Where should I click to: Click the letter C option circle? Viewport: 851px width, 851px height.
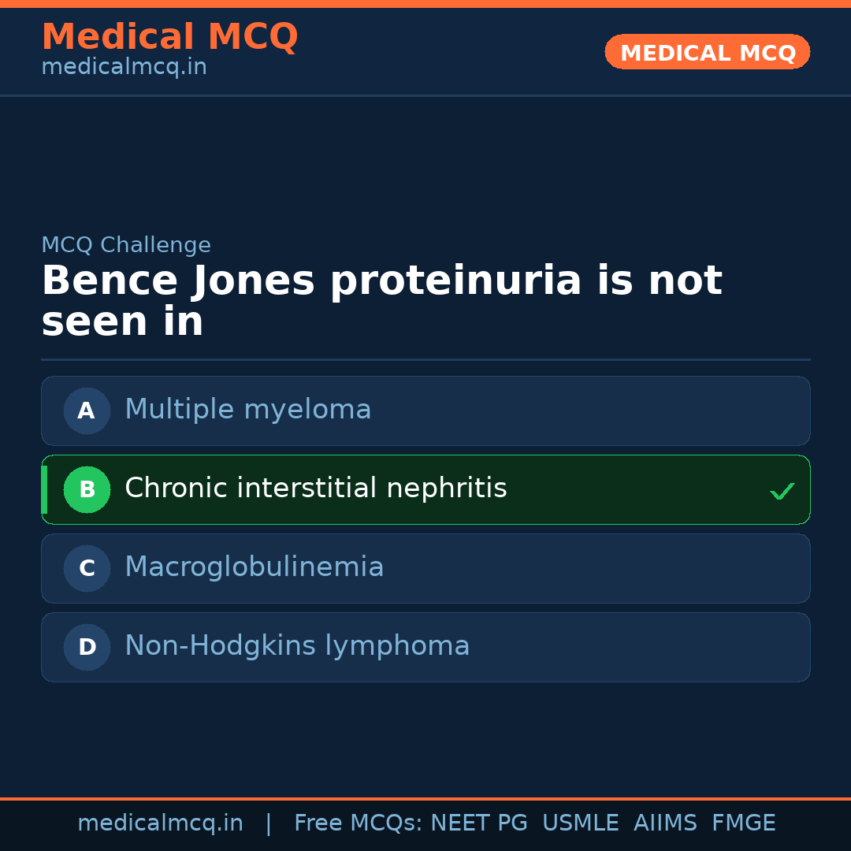click(87, 568)
